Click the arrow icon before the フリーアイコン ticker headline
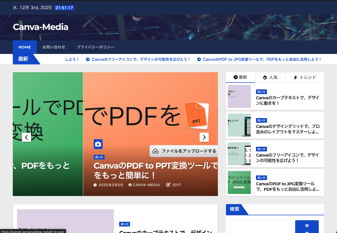 (x=88, y=59)
